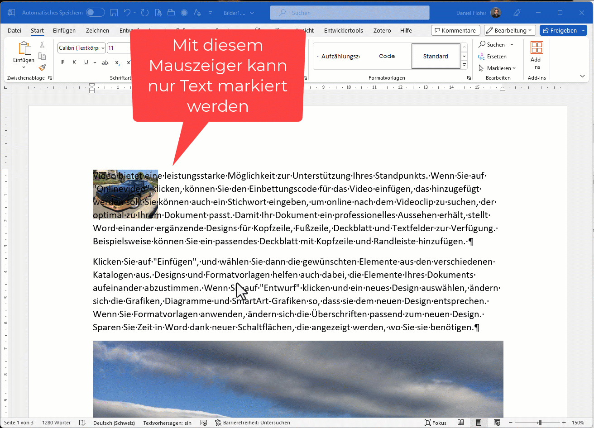Toggle italic formatting with K button
The height and width of the screenshot is (428, 594).
75,62
